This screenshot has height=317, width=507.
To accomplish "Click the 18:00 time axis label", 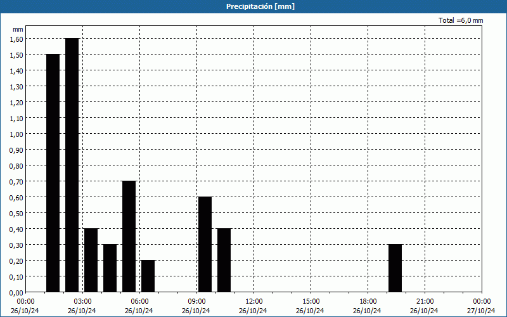I will [368, 302].
